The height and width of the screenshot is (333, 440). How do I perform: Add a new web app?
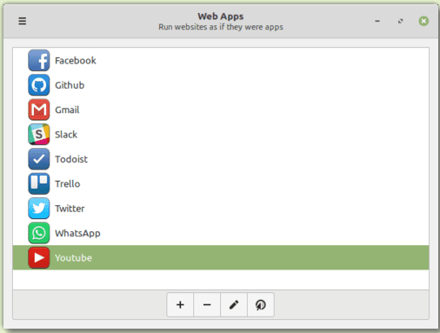coord(180,304)
